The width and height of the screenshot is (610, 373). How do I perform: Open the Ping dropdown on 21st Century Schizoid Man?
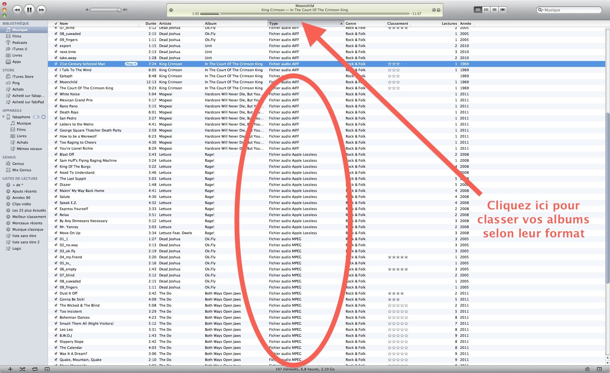(131, 64)
